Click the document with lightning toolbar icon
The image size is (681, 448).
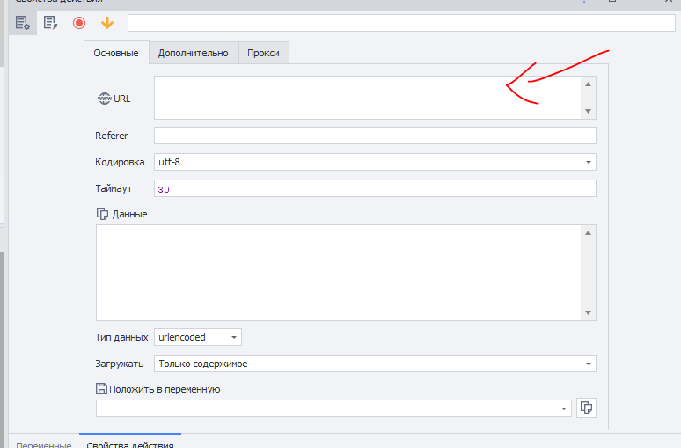(51, 23)
